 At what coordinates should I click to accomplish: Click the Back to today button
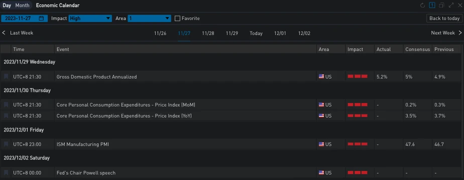[x=444, y=18]
